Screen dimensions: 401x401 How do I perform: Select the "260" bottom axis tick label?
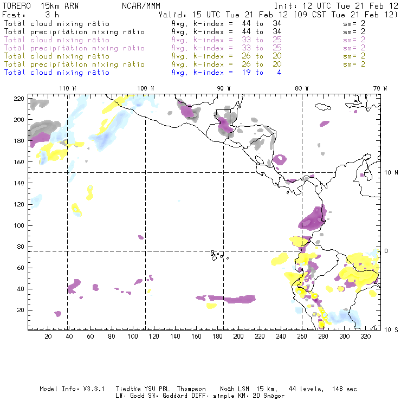302,337
